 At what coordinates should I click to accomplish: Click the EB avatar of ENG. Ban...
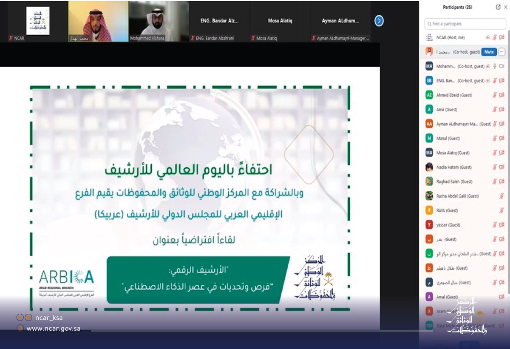point(429,81)
